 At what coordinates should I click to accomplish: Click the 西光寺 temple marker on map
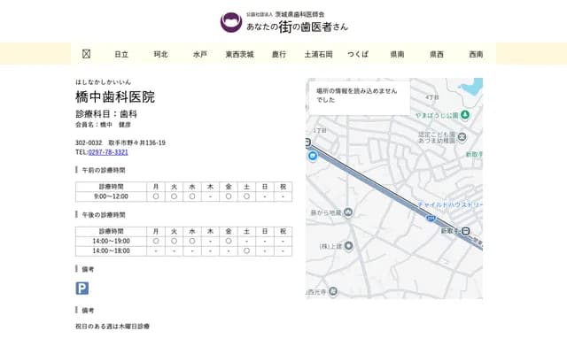(x=333, y=291)
